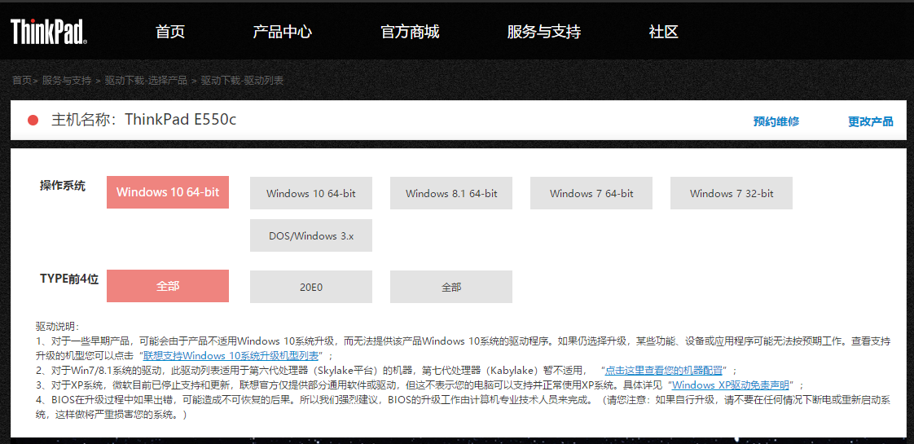Click the ThinkPad logo

point(49,32)
